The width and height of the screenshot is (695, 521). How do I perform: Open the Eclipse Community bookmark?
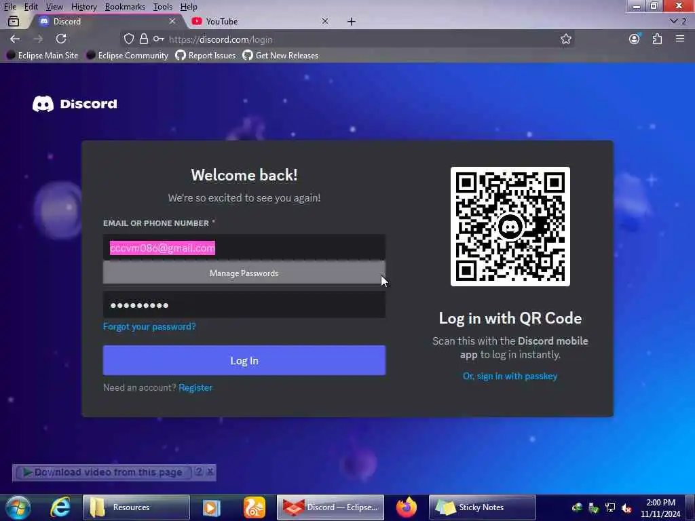[128, 56]
